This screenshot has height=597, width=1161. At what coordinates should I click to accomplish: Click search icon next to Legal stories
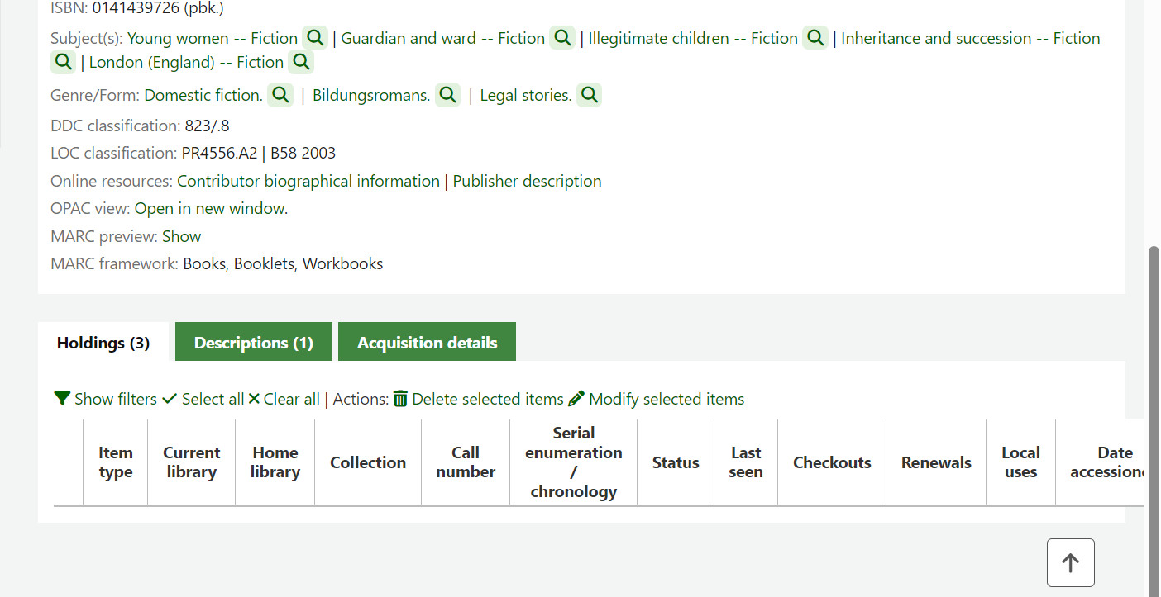589,95
